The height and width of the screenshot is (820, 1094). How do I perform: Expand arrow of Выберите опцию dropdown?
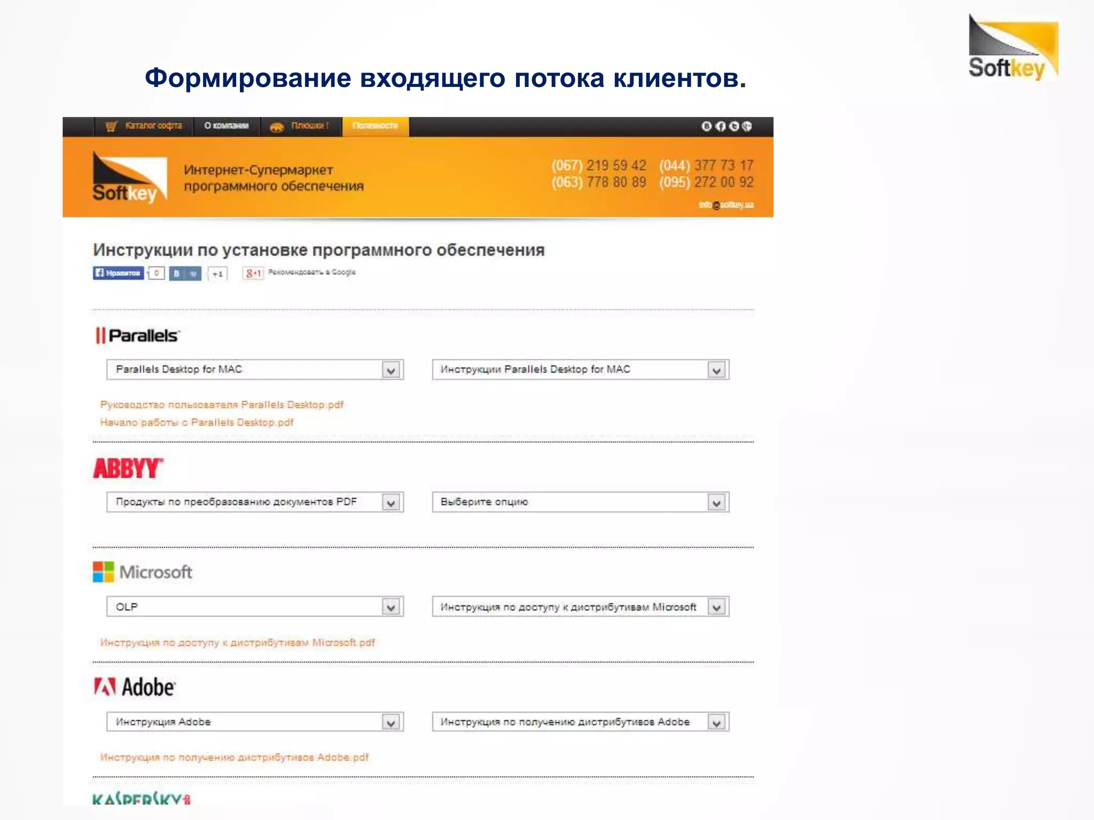click(x=717, y=502)
